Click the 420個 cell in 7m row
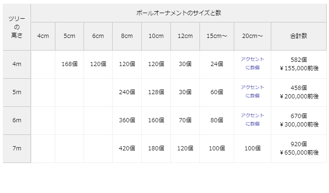 [127, 148]
